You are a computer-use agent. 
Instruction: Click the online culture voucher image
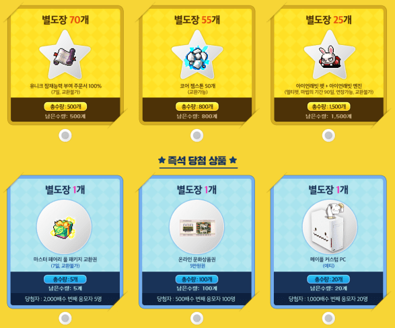click(x=197, y=228)
